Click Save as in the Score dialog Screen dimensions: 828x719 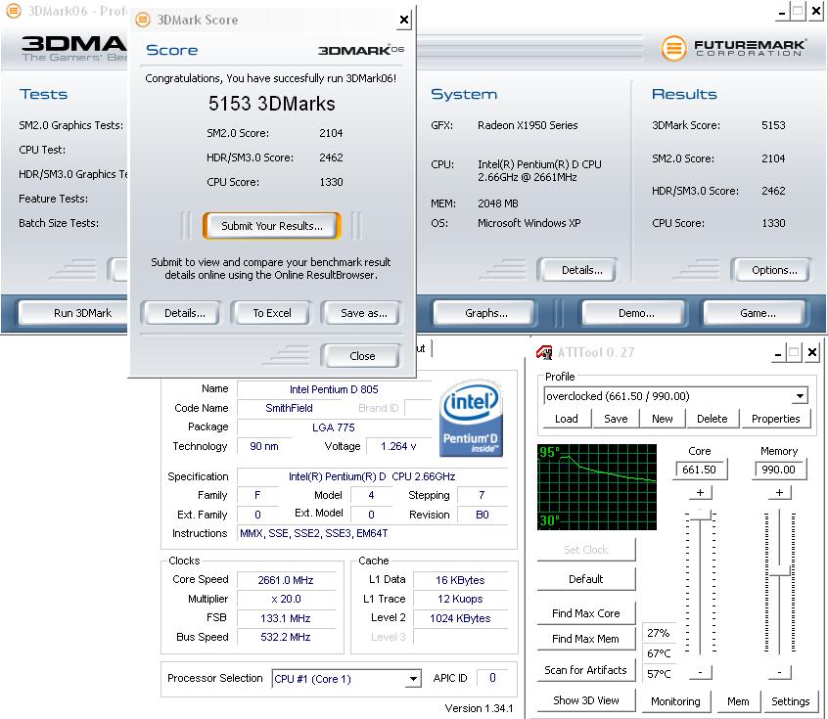pos(363,313)
